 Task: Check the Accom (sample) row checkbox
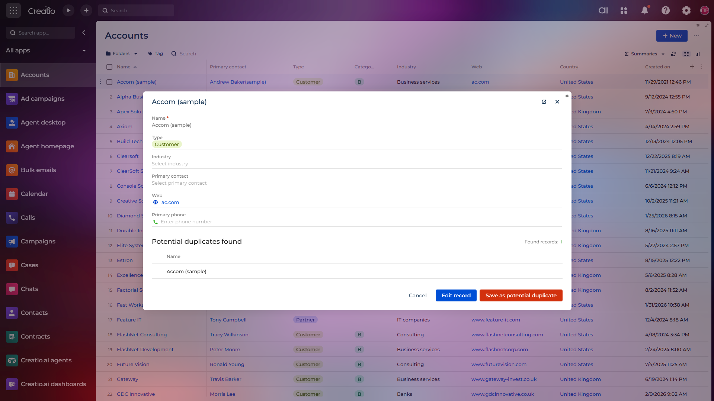[109, 82]
